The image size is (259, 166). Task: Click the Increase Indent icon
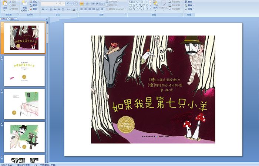click(97, 4)
